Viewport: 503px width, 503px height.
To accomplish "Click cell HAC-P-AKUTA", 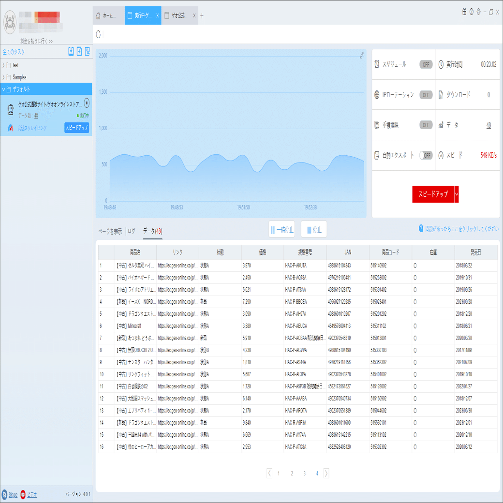I will click(x=305, y=266).
